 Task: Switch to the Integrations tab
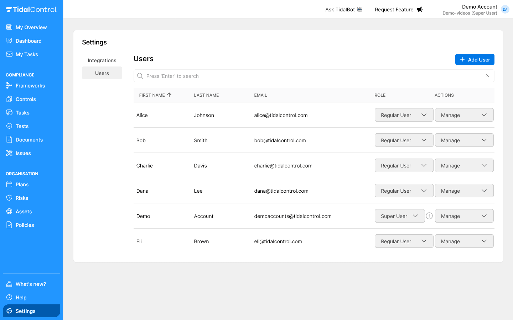point(102,60)
